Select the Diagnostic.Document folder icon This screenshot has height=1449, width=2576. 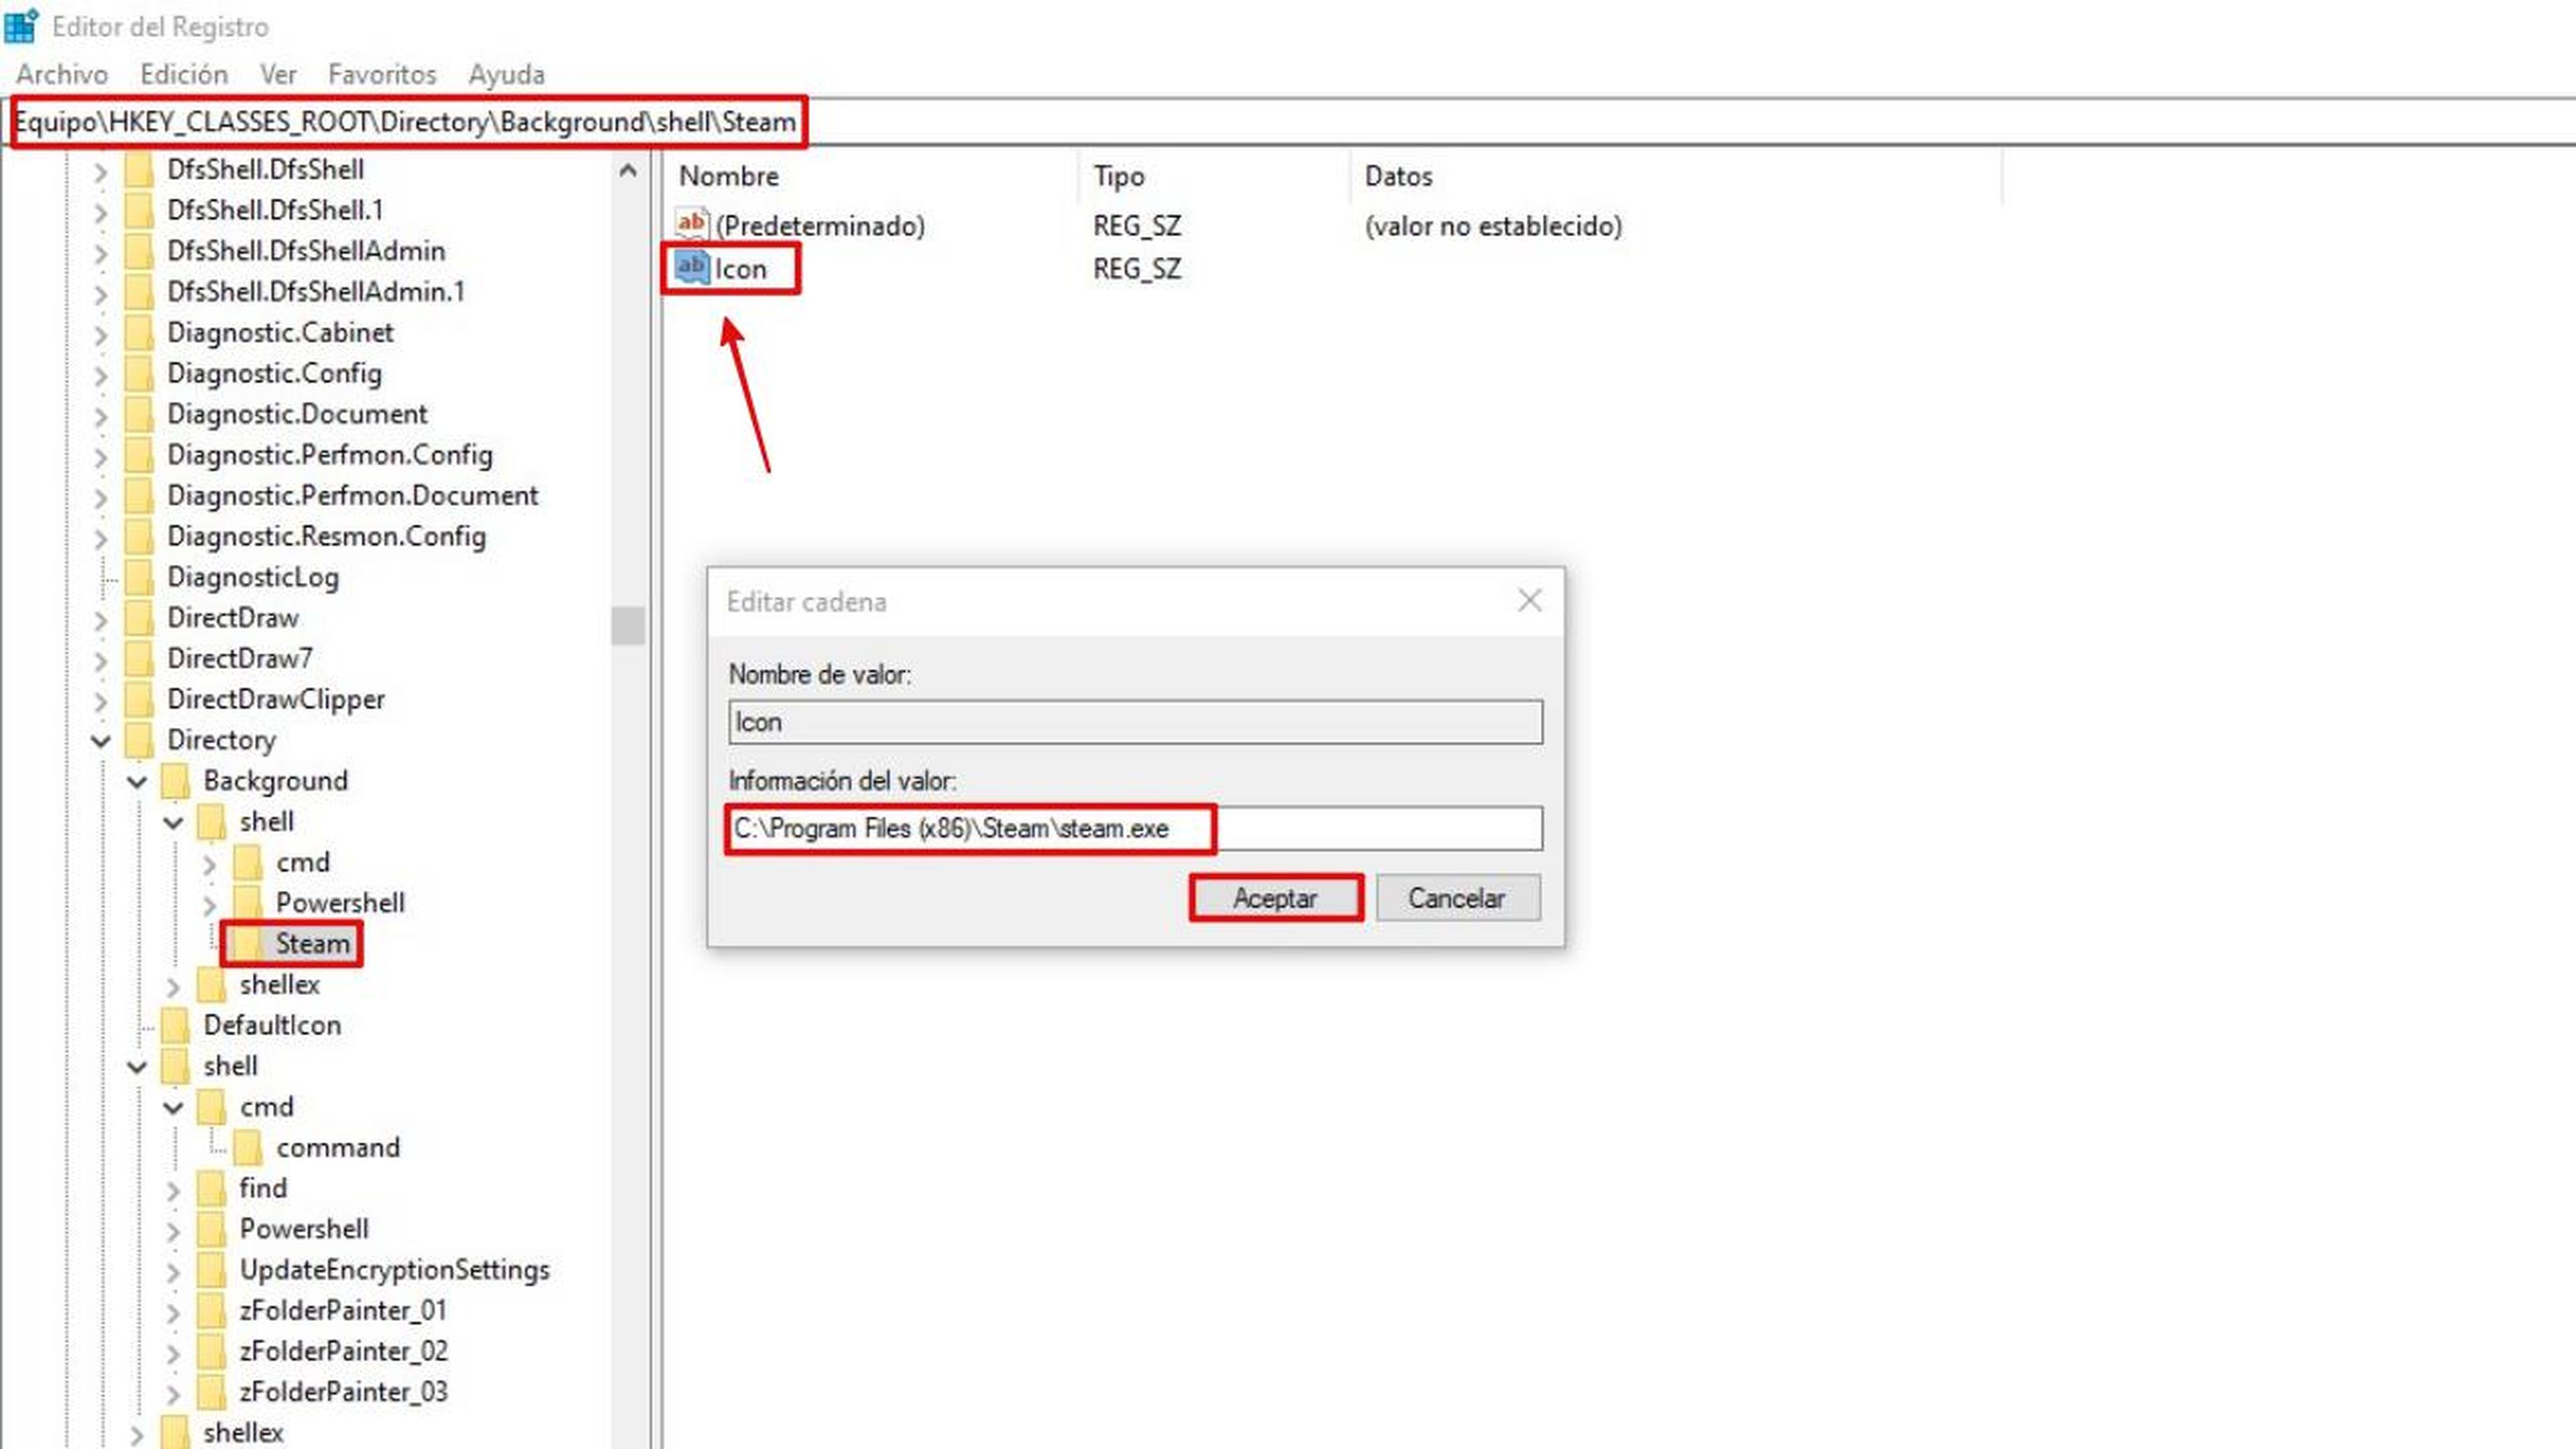(x=138, y=414)
